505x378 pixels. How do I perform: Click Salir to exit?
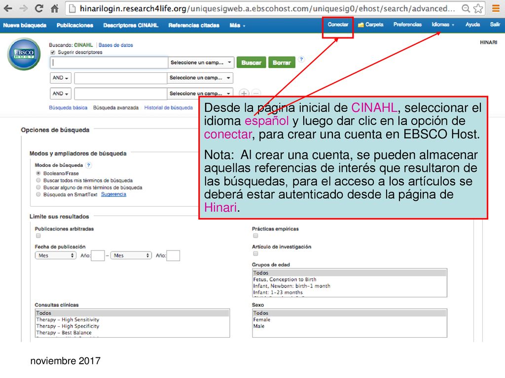[495, 25]
